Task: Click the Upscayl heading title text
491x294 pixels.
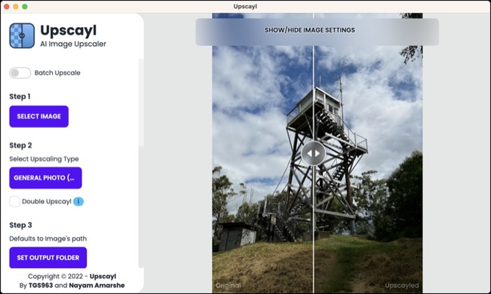Action: (68, 31)
